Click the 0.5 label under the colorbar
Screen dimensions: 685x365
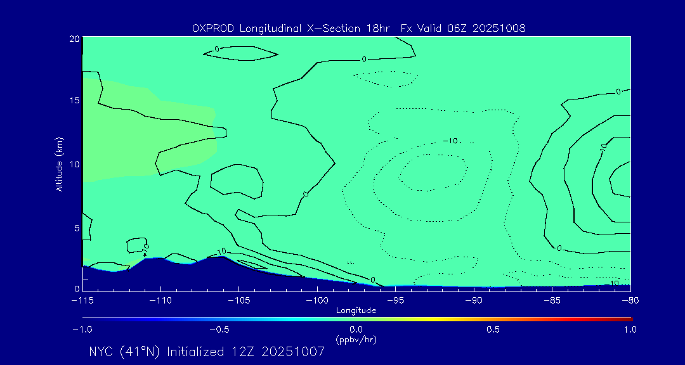click(x=493, y=330)
